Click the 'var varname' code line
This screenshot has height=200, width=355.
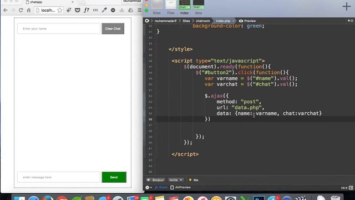[251, 78]
